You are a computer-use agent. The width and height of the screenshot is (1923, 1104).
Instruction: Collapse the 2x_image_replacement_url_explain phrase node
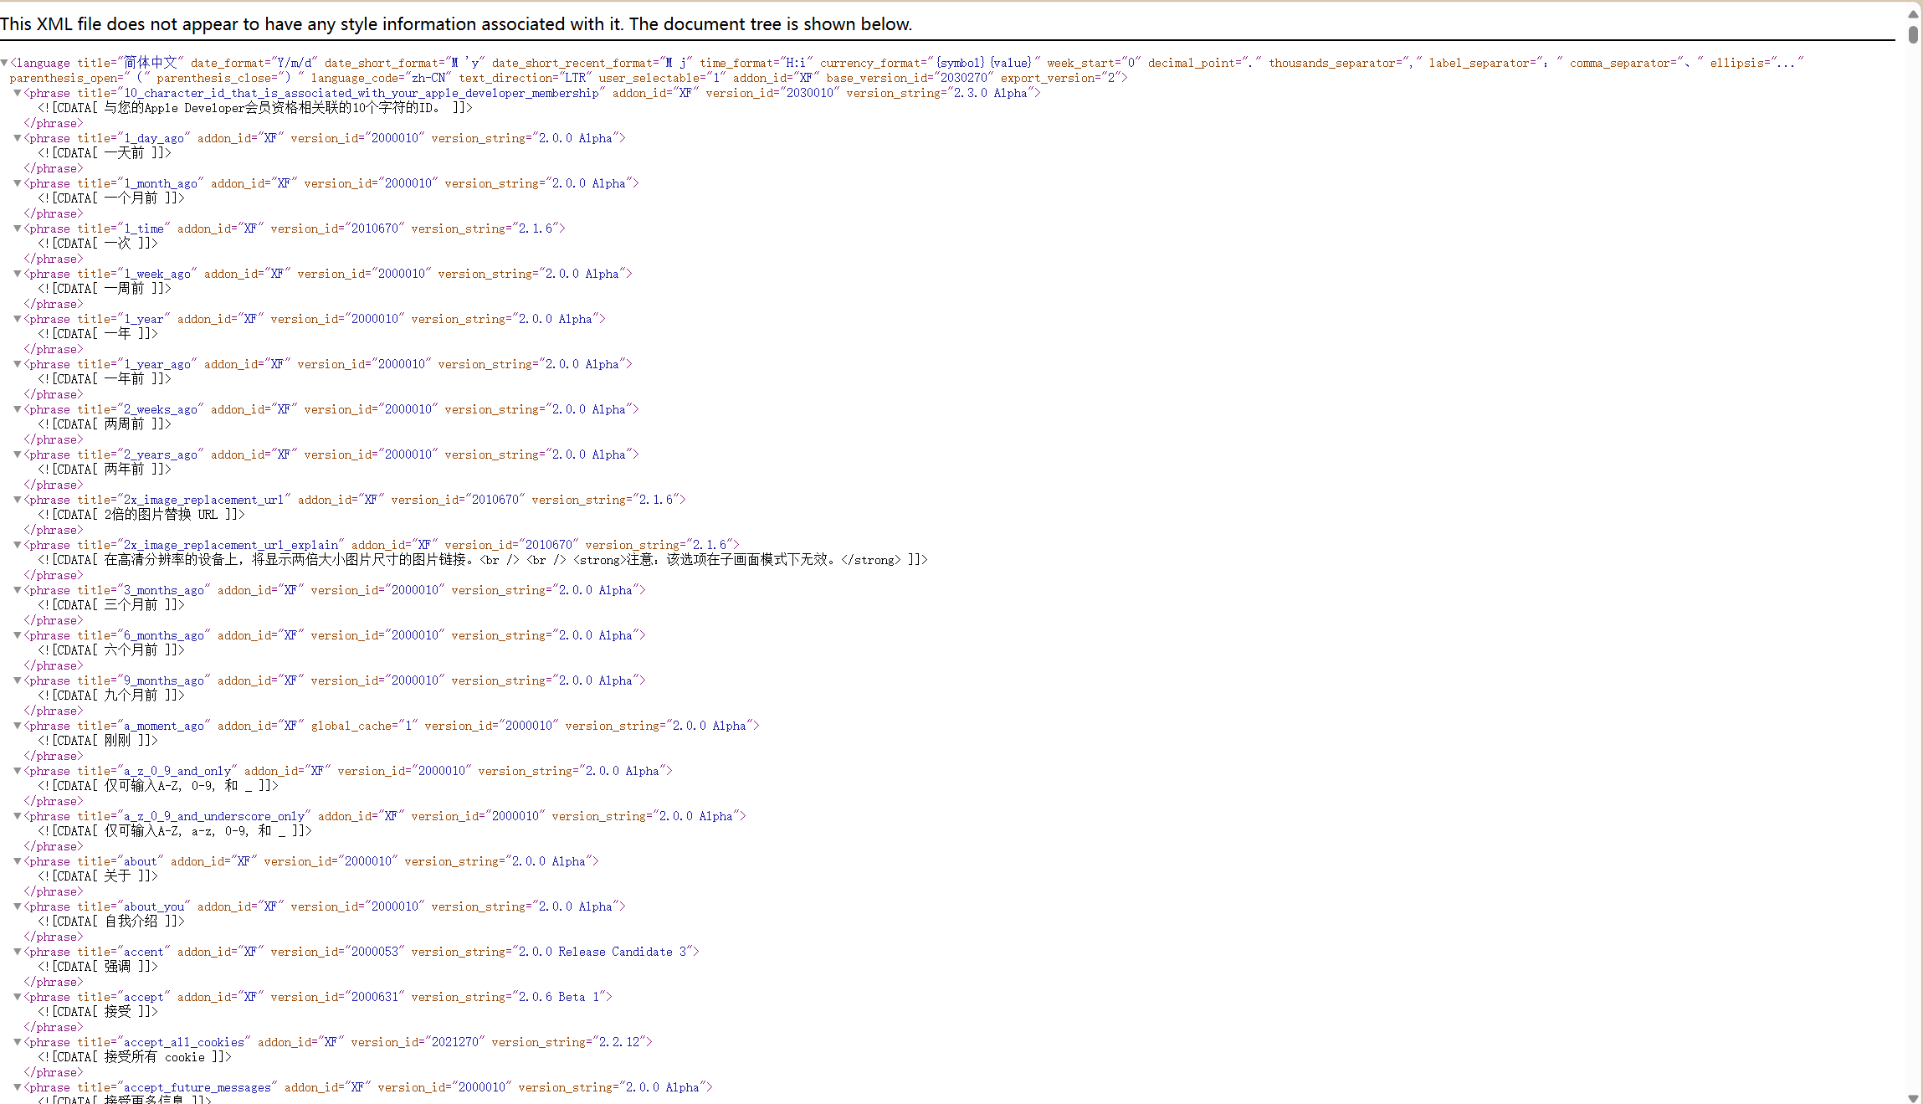coord(17,545)
